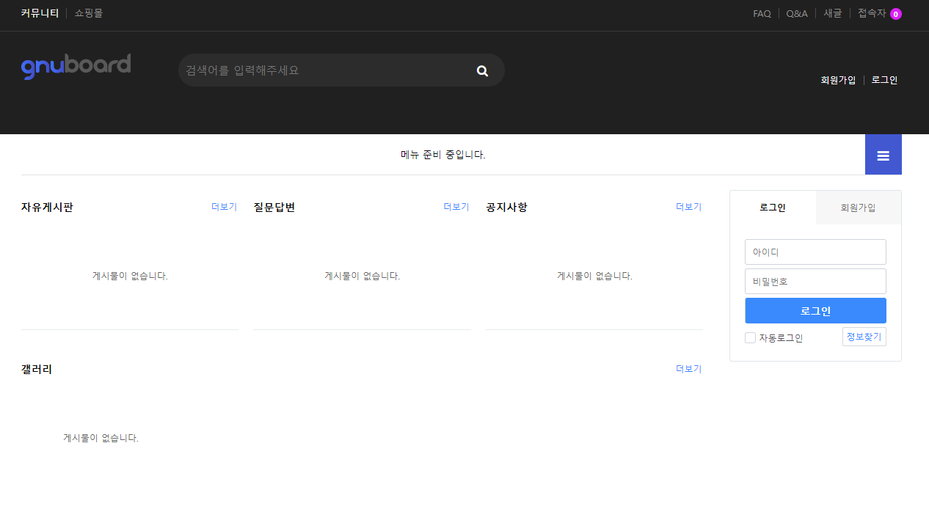Enable the 자동로그인 checkbox
This screenshot has width=929, height=509.
750,337
